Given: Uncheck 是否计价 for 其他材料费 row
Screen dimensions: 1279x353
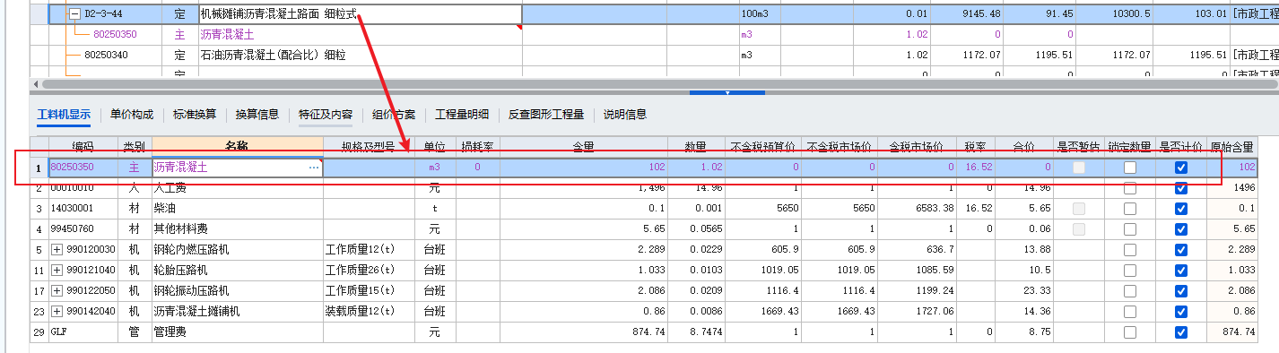Looking at the screenshot, I should coord(1181,229).
